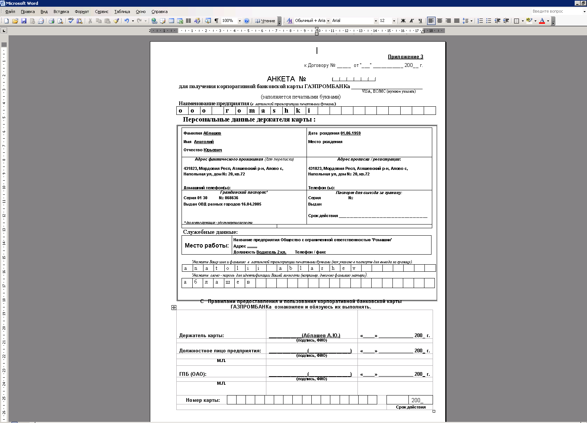Open line spacing dropdown arrow

click(471, 21)
